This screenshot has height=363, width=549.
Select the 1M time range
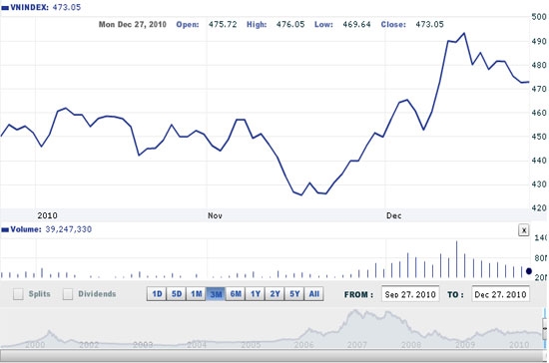[196, 294]
